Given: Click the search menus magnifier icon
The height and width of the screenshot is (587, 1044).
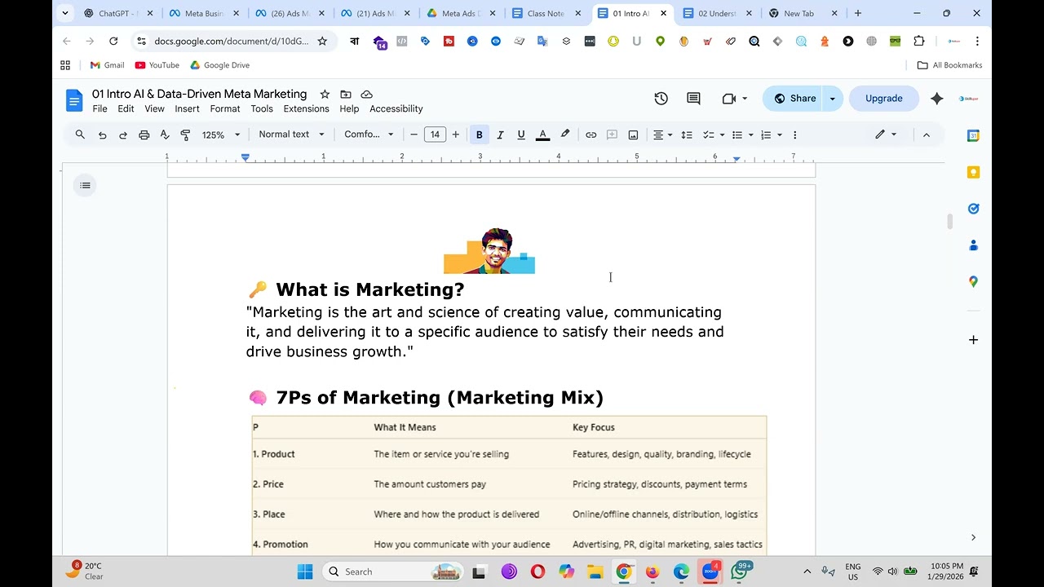Looking at the screenshot, I should [80, 135].
